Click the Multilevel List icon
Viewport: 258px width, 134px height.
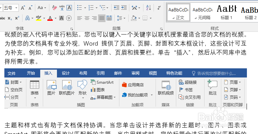click(x=102, y=8)
